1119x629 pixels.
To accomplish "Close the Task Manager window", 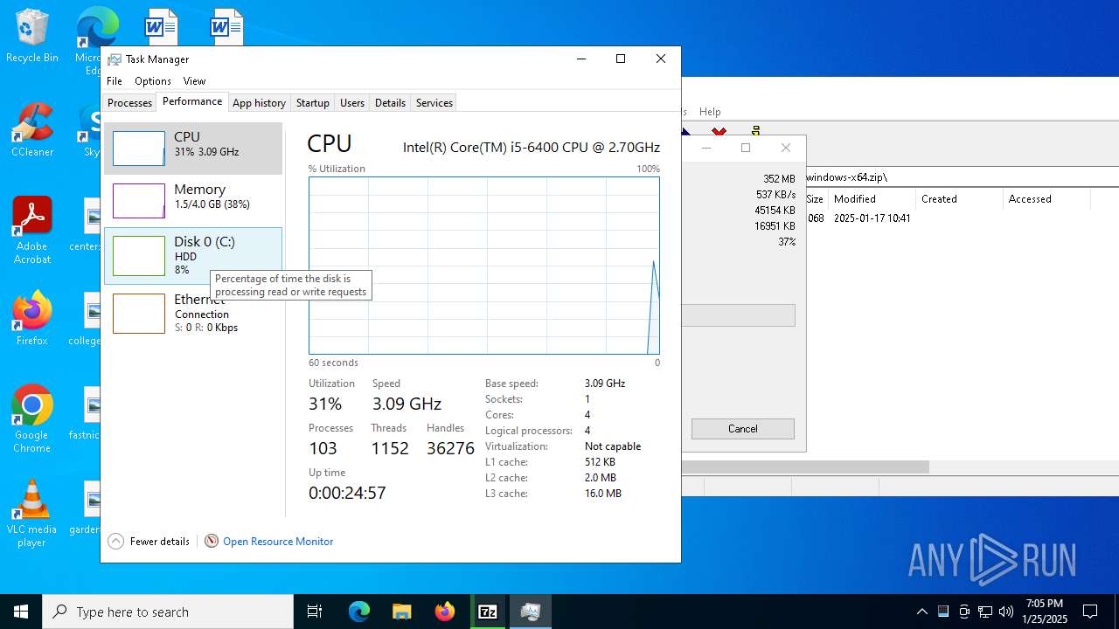I will click(x=661, y=59).
